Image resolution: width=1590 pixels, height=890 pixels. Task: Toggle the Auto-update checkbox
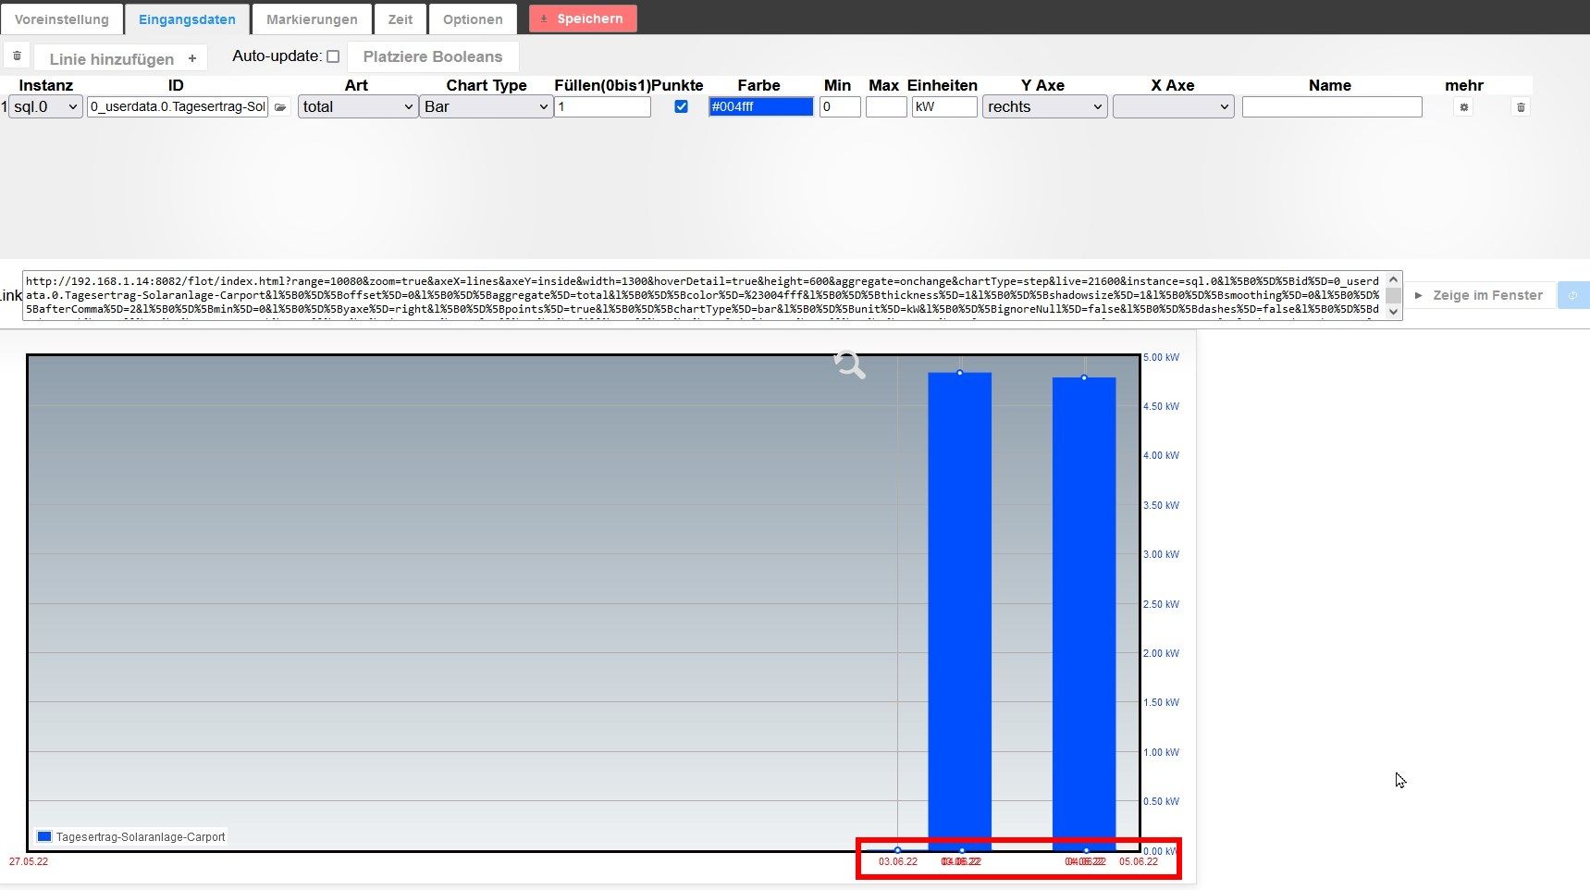coord(333,56)
